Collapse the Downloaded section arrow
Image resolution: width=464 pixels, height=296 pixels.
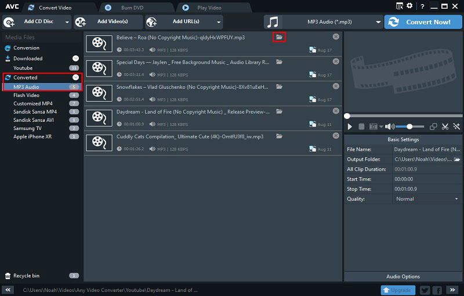click(76, 58)
